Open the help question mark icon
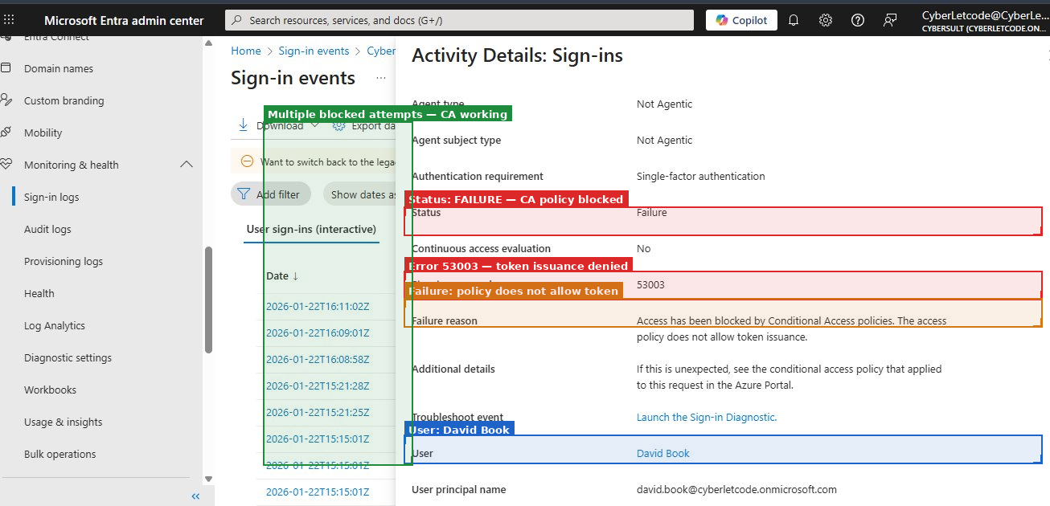This screenshot has height=506, width=1050. [858, 20]
